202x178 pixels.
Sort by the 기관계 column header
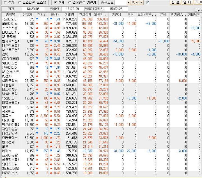(x=116, y=15)
